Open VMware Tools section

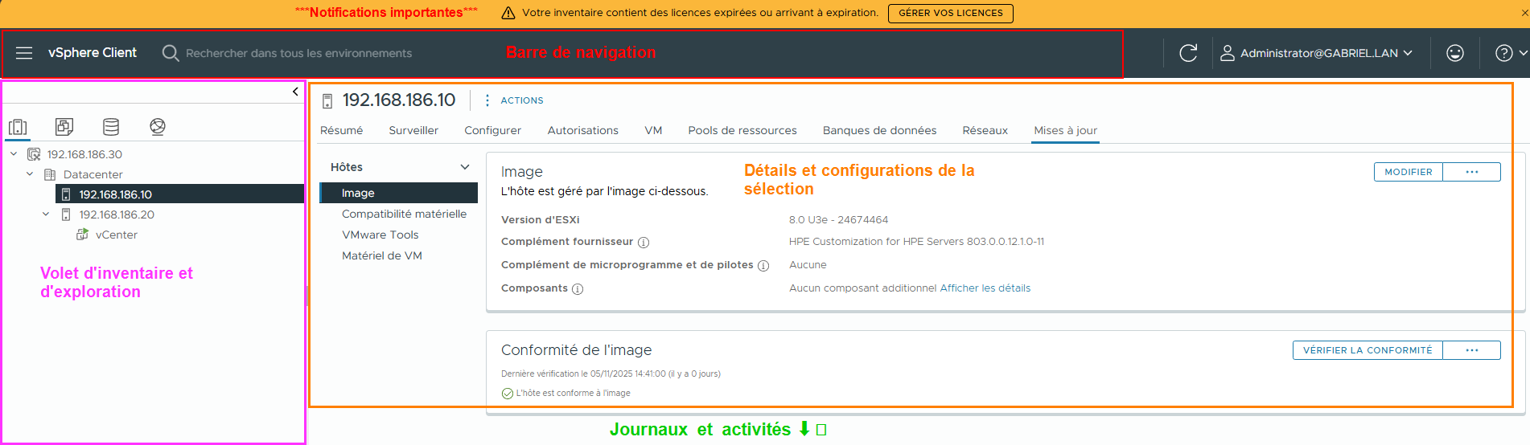coord(380,235)
